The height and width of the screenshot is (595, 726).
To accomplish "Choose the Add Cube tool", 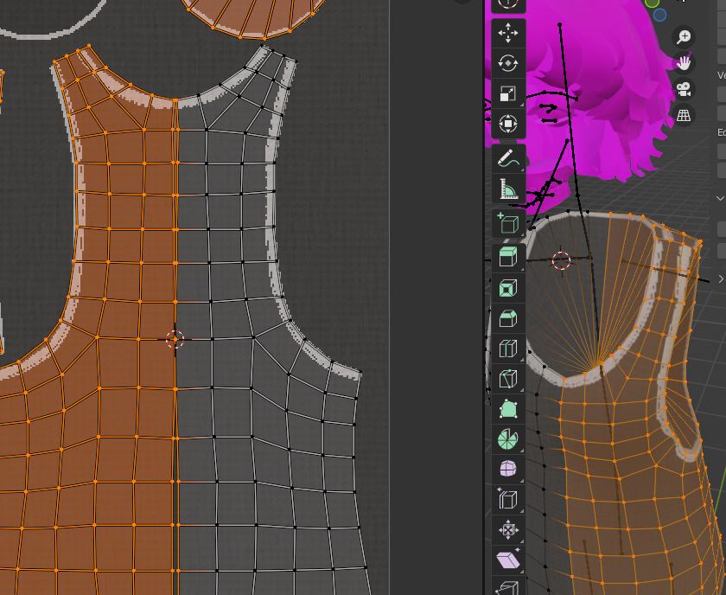I will [508, 223].
